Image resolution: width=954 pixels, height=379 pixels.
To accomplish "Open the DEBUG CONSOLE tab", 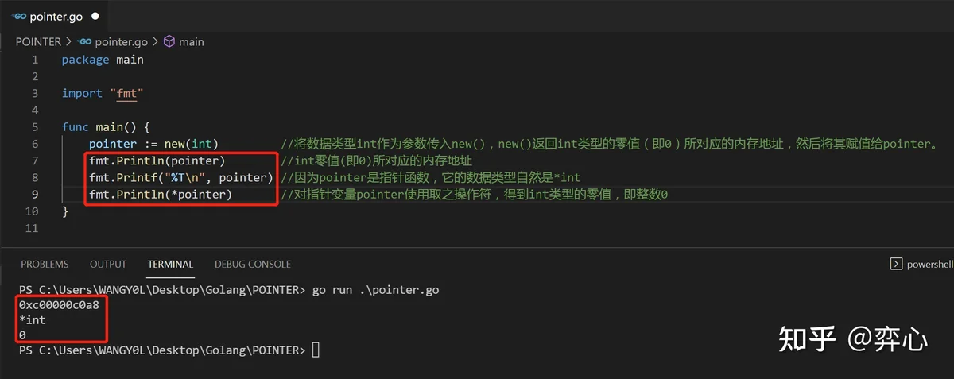I will [x=253, y=264].
